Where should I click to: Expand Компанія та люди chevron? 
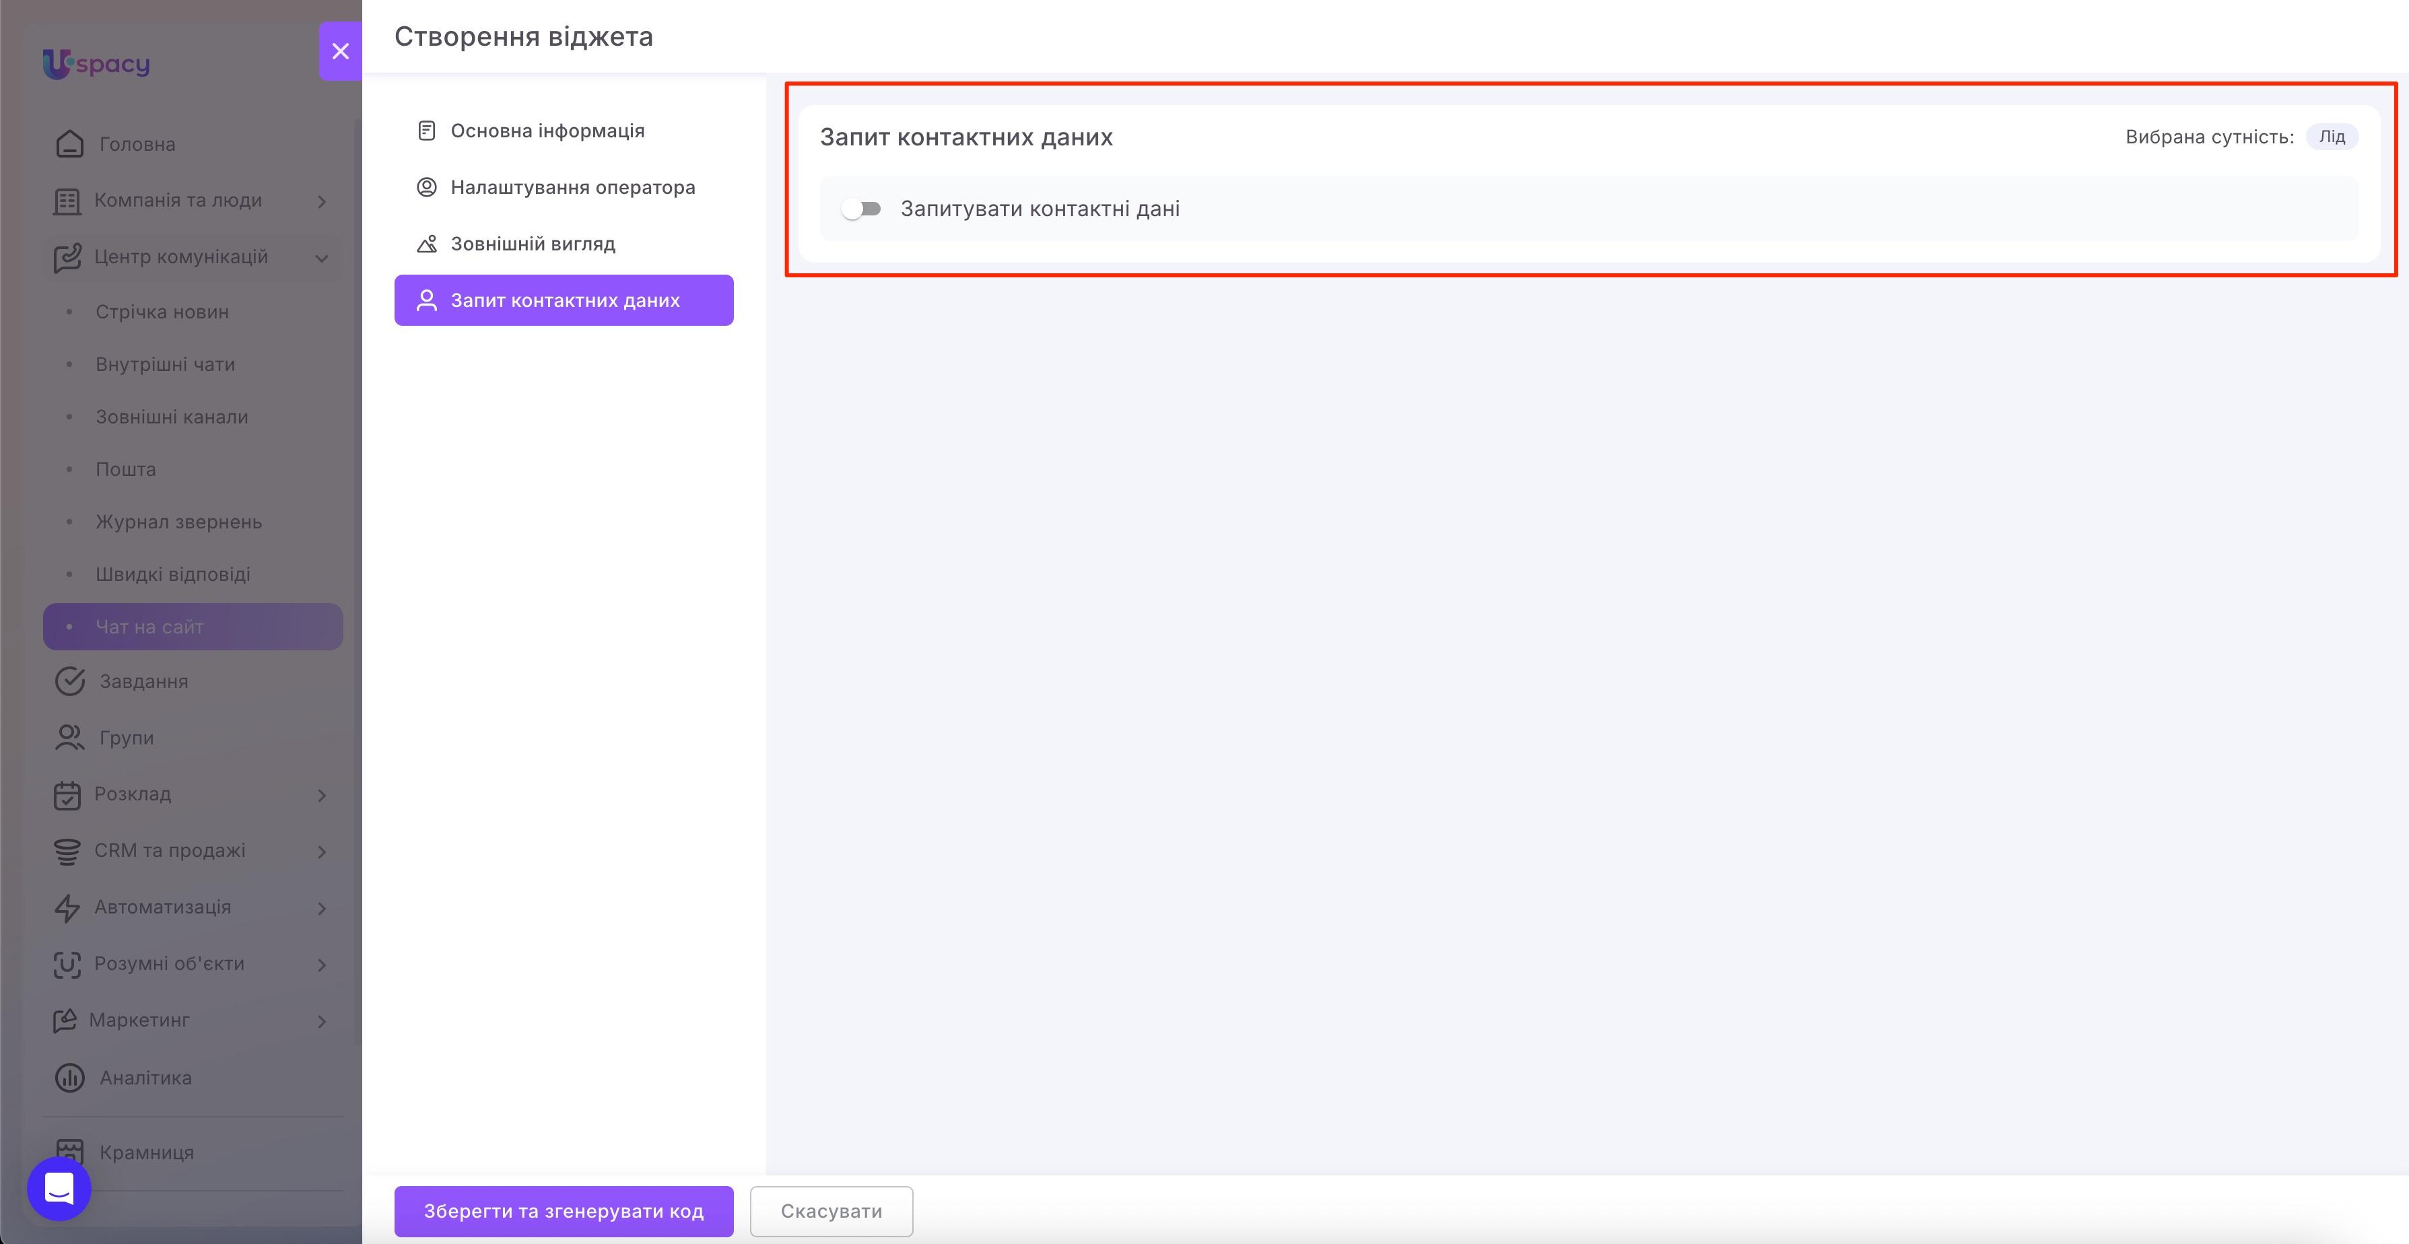[x=322, y=201]
